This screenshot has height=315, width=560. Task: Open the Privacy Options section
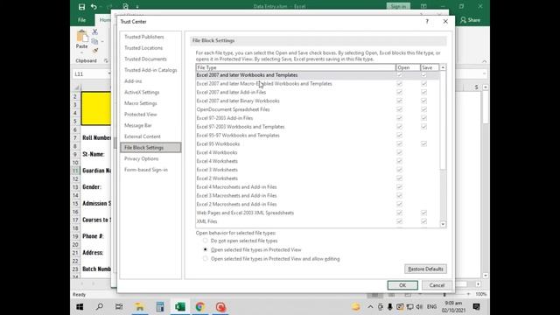(141, 158)
